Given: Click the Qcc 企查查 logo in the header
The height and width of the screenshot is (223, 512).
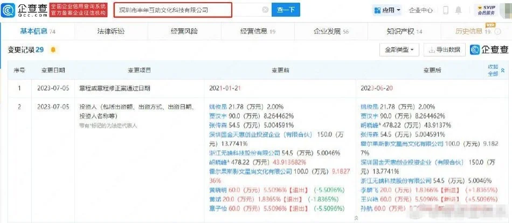Looking at the screenshot, I should coord(24,10).
